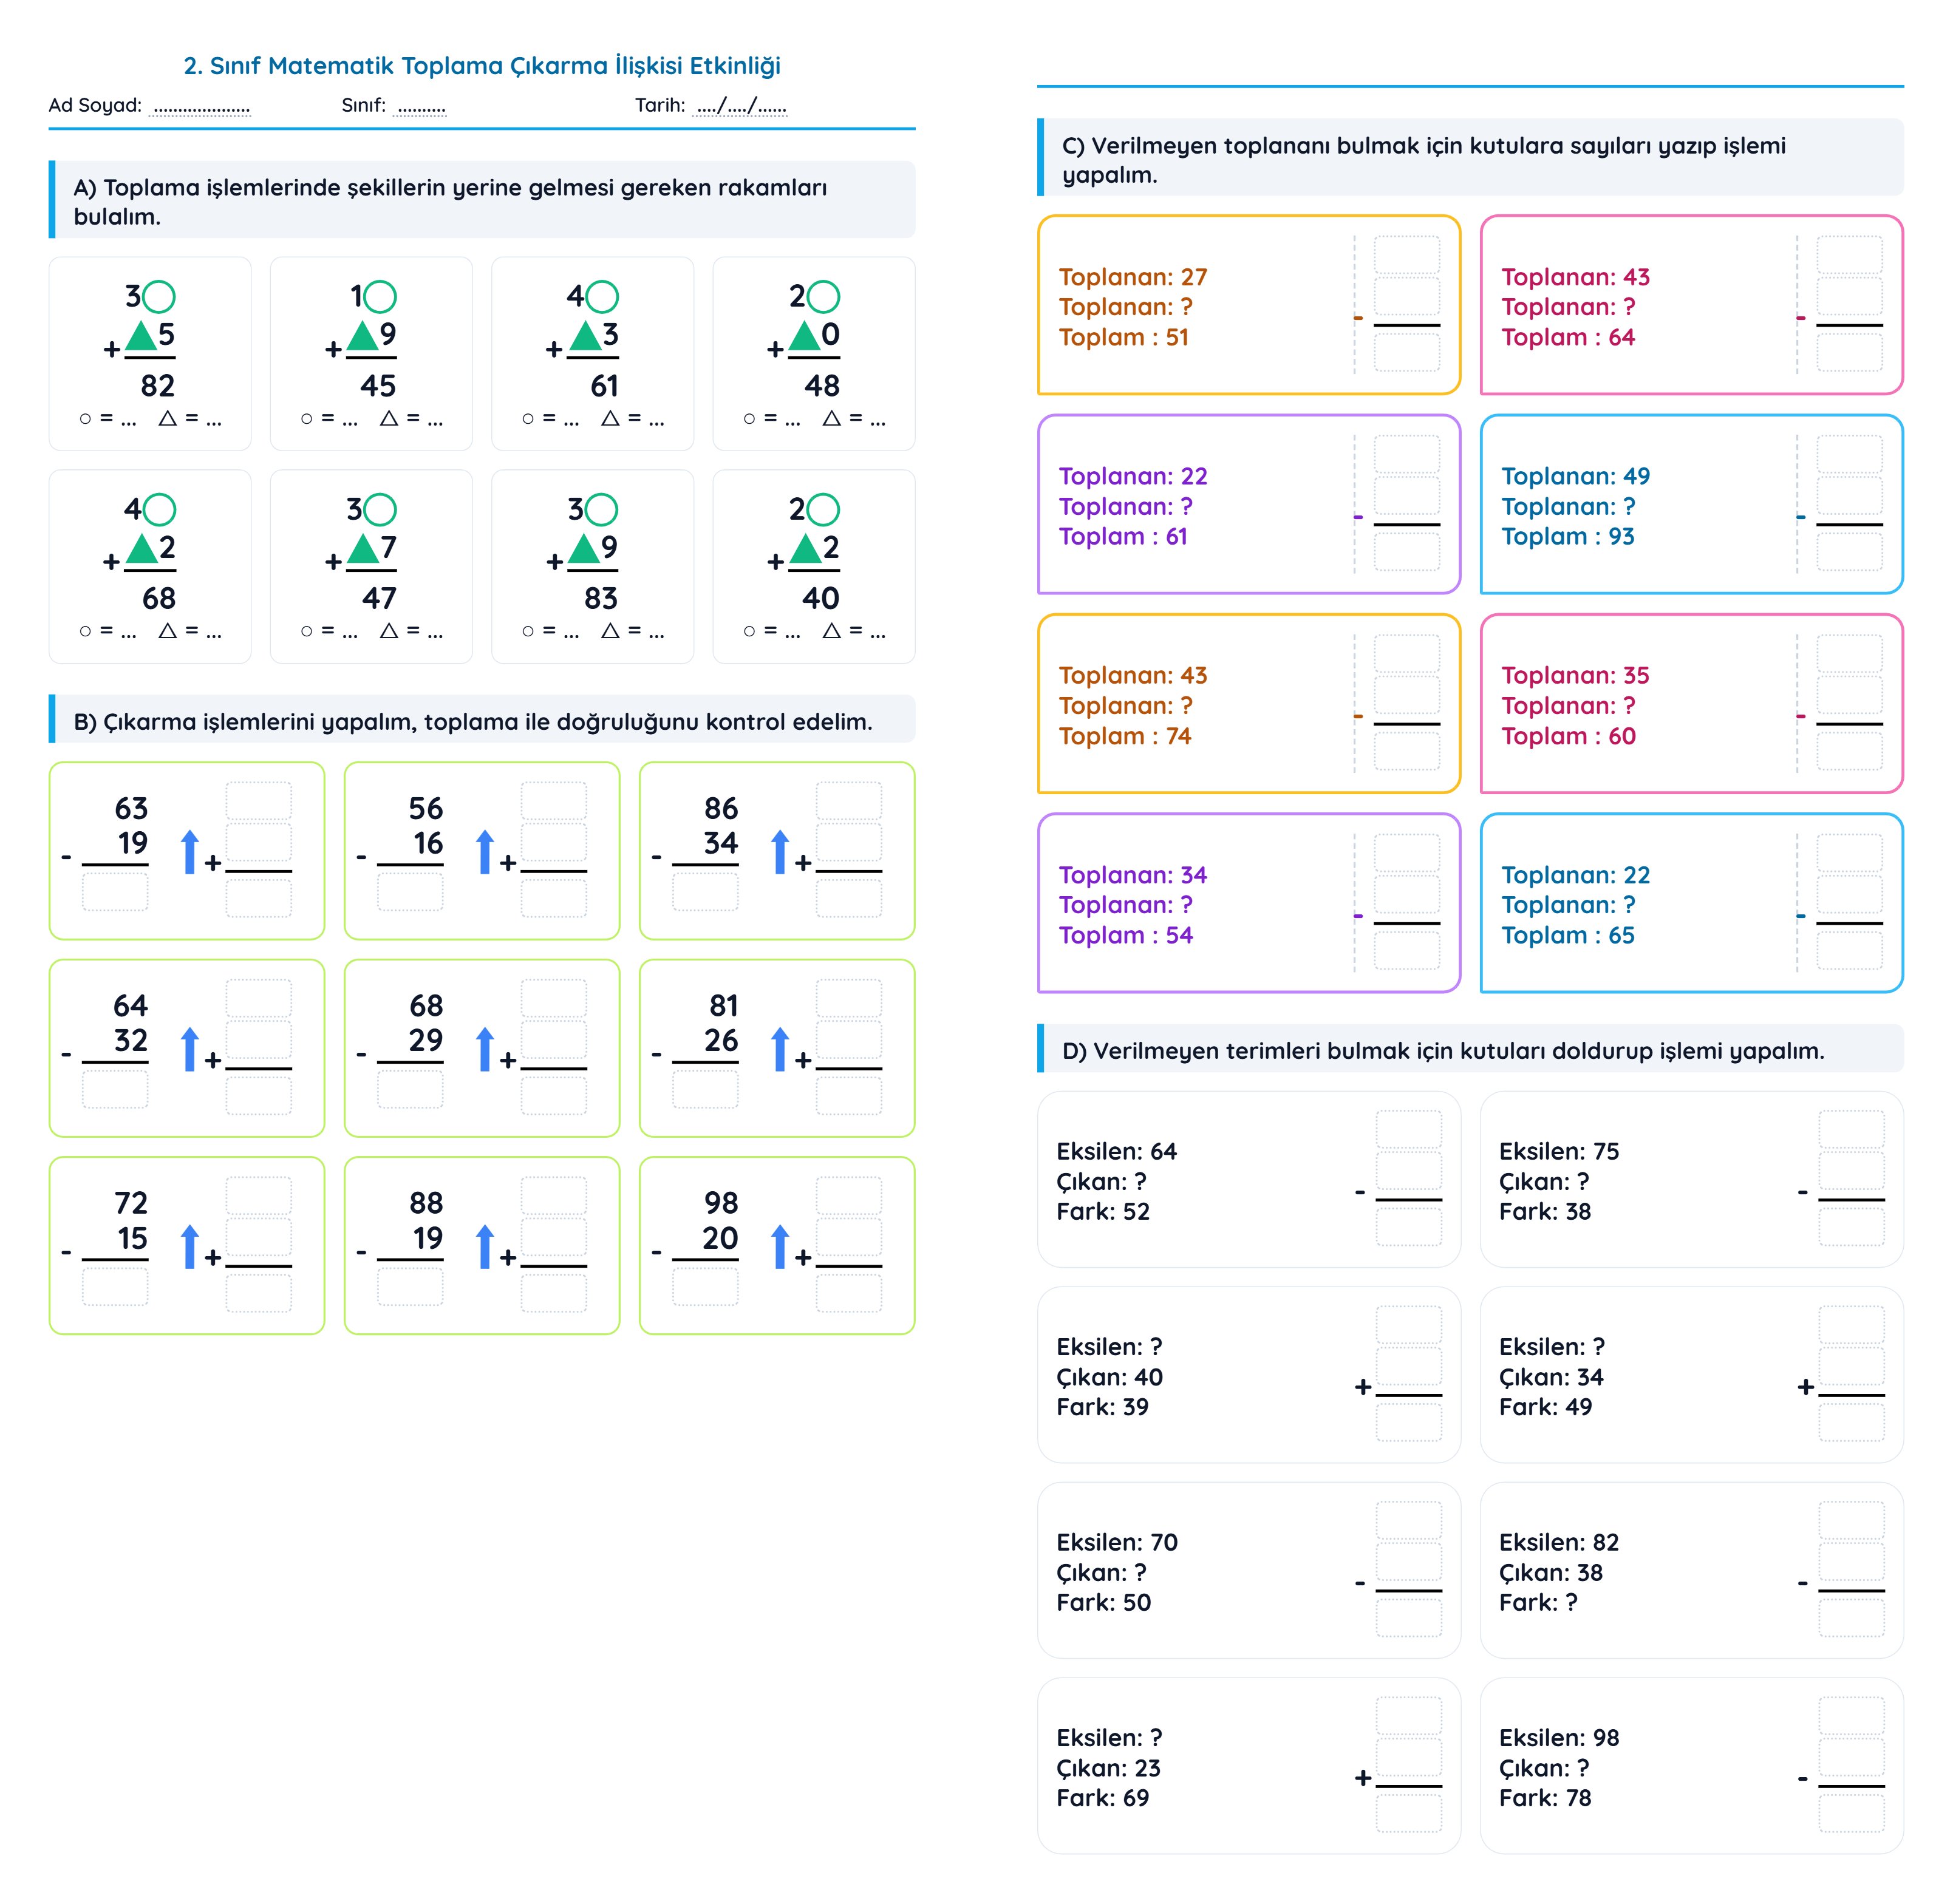Click the bottom box in the Eksilen 98 card
The width and height of the screenshot is (1953, 1904).
tap(1851, 1813)
